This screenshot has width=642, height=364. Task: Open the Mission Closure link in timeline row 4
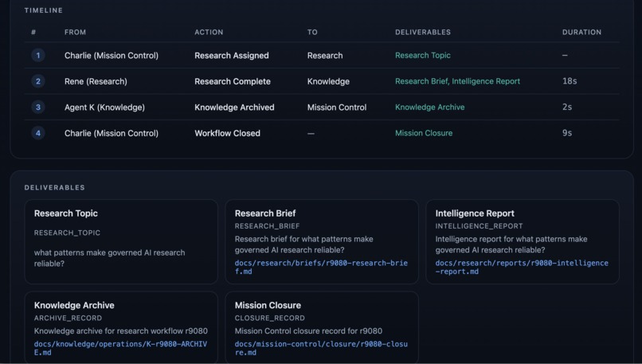coord(424,133)
